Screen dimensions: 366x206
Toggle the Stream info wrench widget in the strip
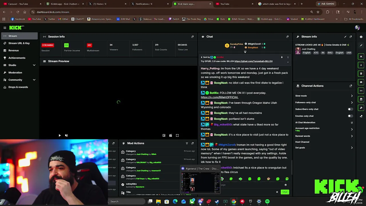(x=361, y=108)
